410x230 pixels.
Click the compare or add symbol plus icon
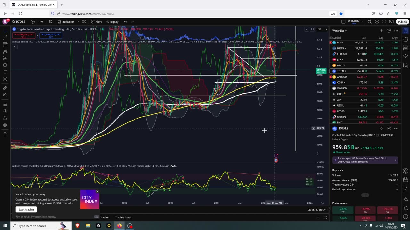[x=33, y=22]
